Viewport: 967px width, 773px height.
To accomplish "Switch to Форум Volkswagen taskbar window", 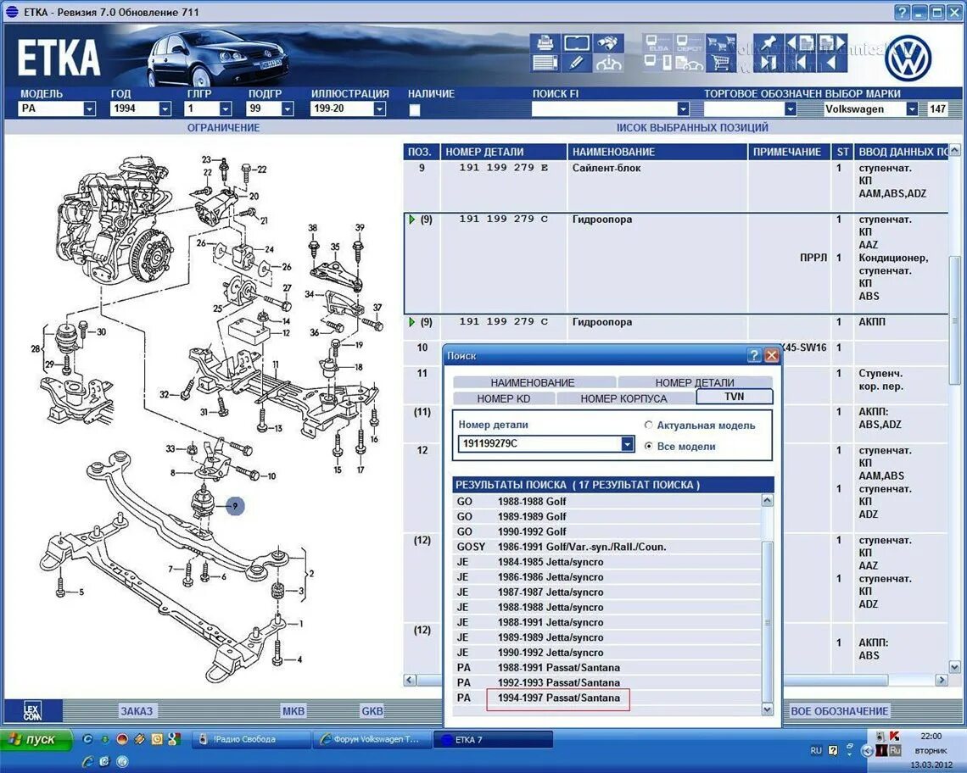I will [x=372, y=739].
